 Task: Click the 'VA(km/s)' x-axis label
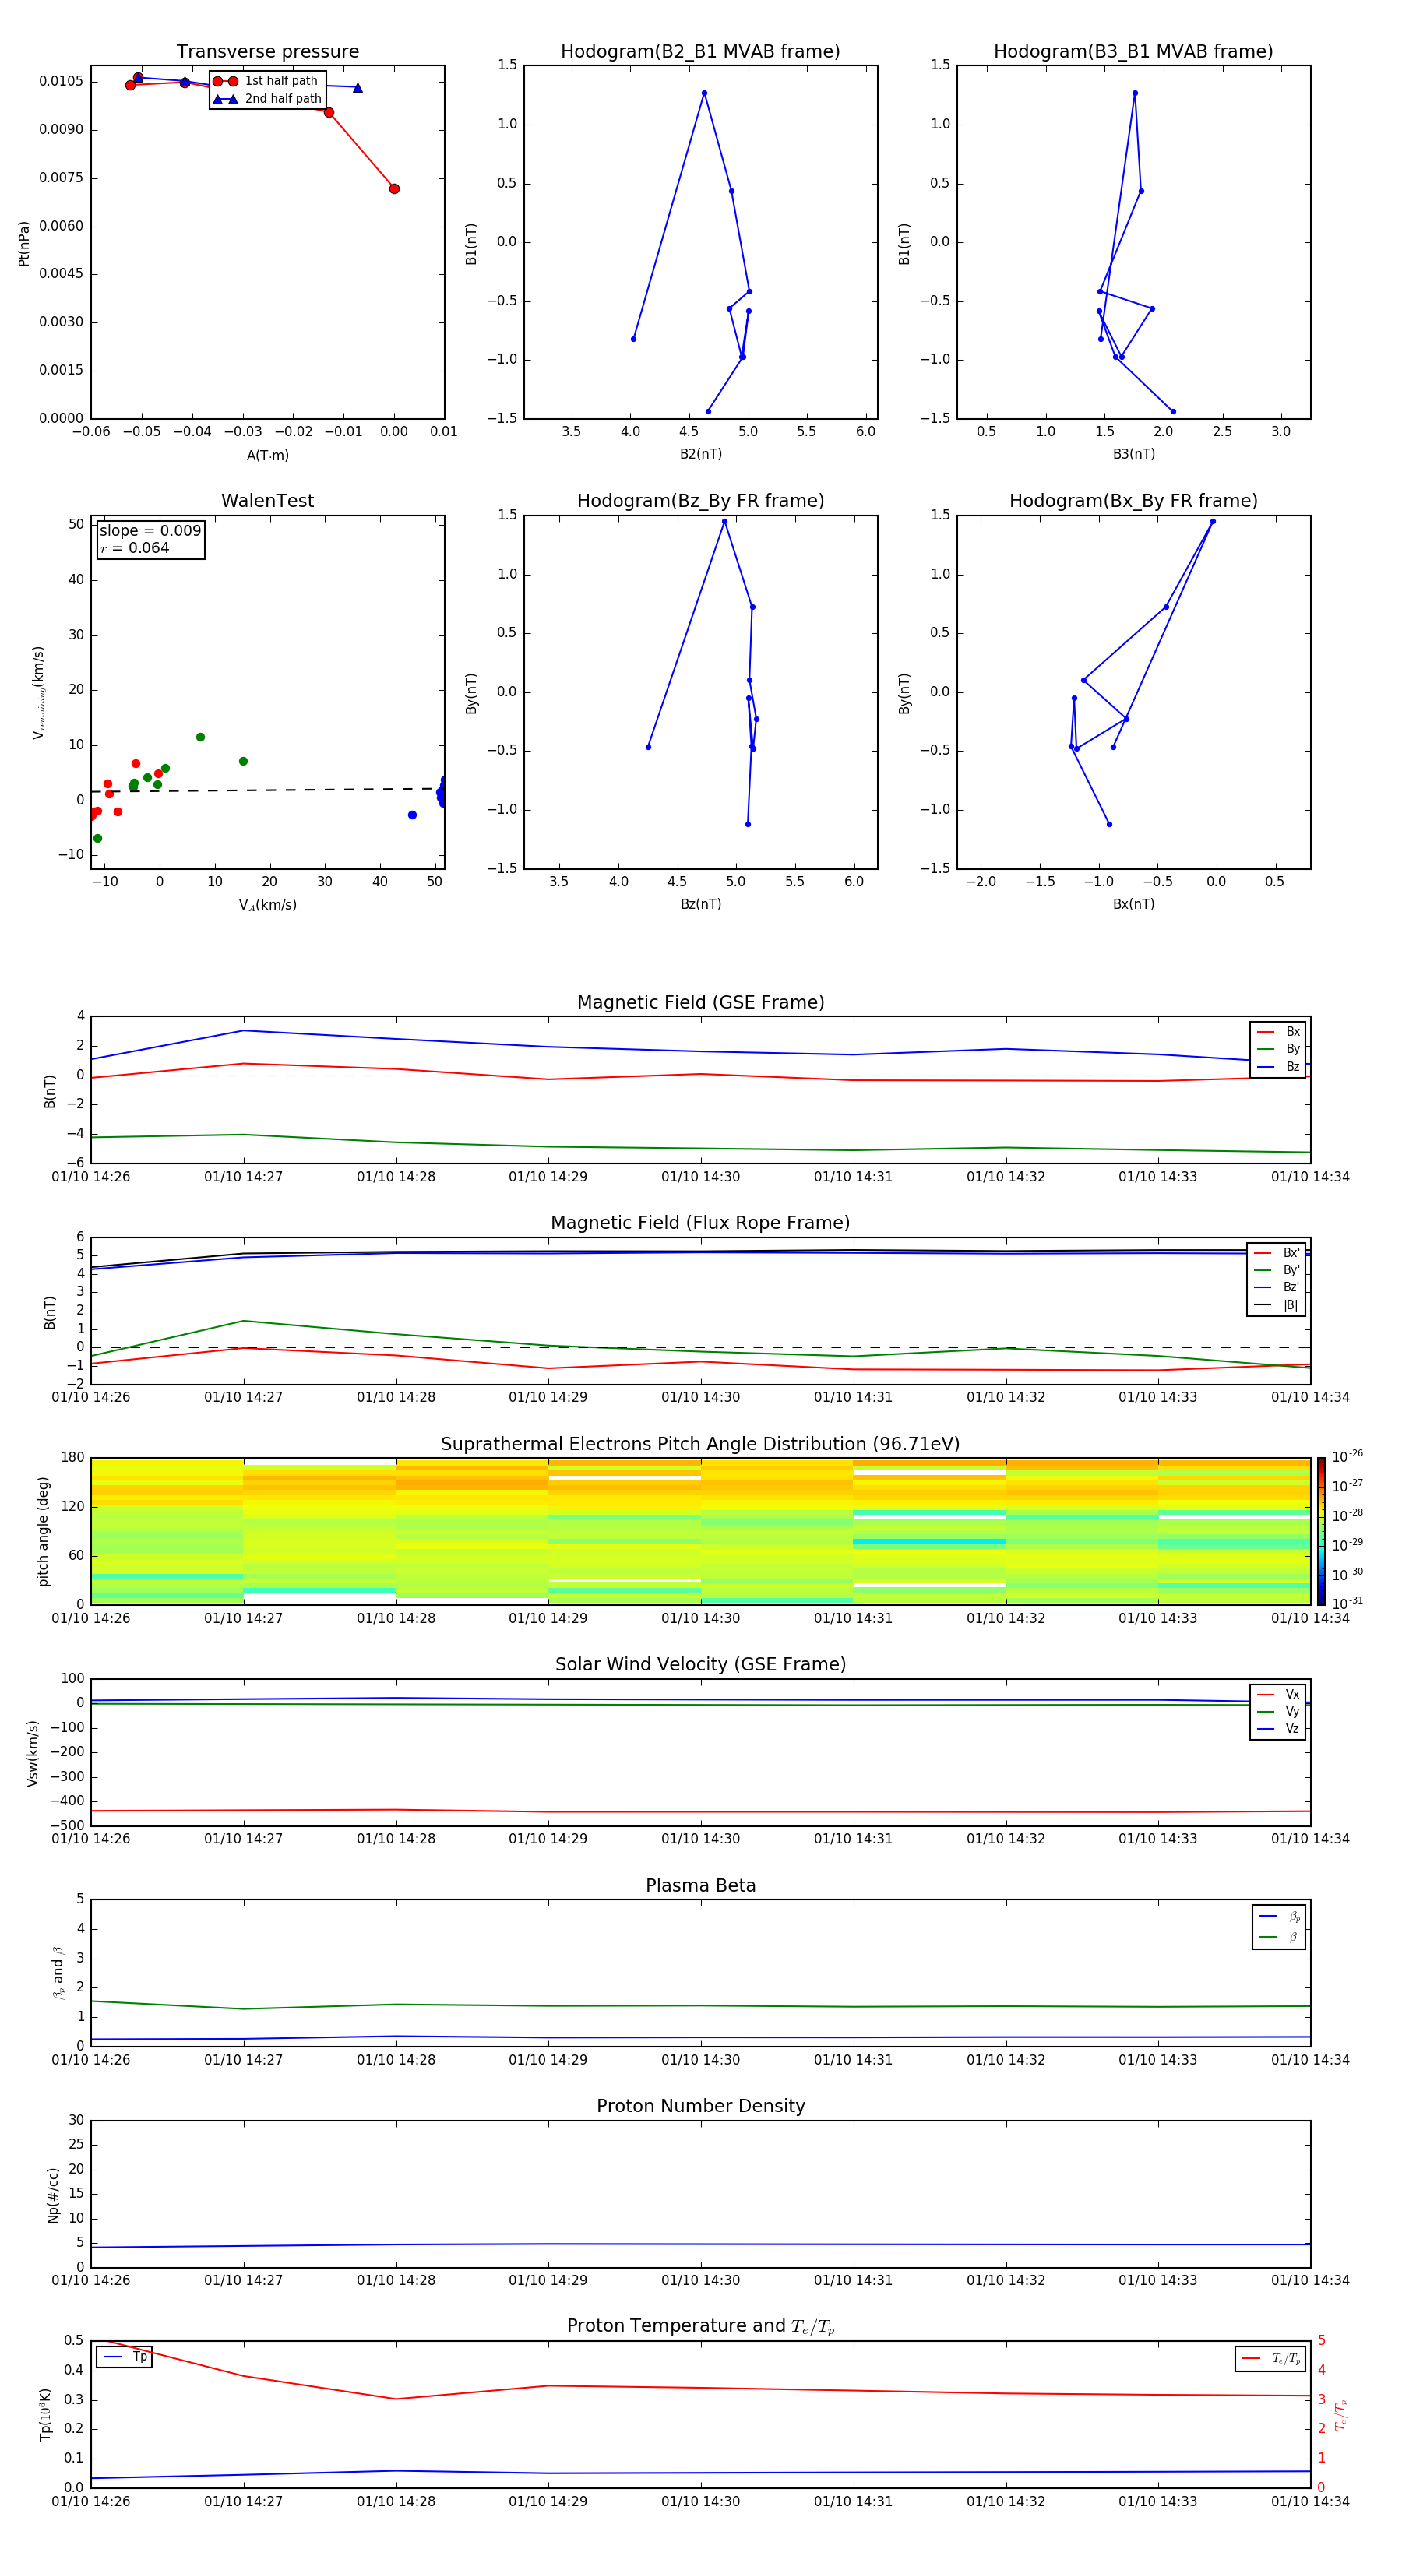point(267,905)
